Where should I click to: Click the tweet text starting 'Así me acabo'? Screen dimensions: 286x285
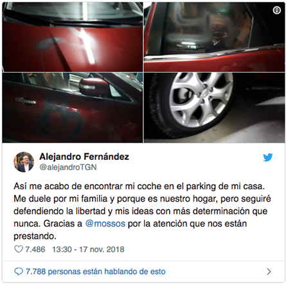142,211
